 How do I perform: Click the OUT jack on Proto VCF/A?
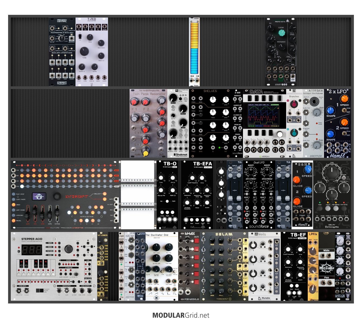click(x=293, y=77)
